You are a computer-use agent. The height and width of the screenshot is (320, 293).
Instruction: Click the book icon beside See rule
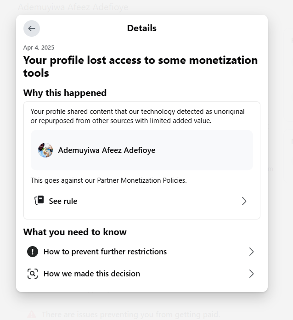coord(39,201)
